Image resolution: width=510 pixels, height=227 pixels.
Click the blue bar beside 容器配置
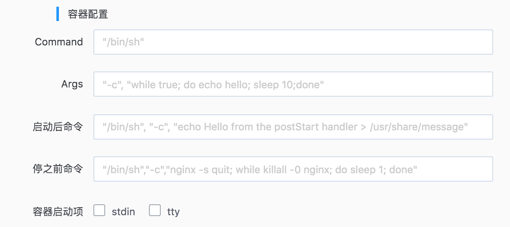58,14
